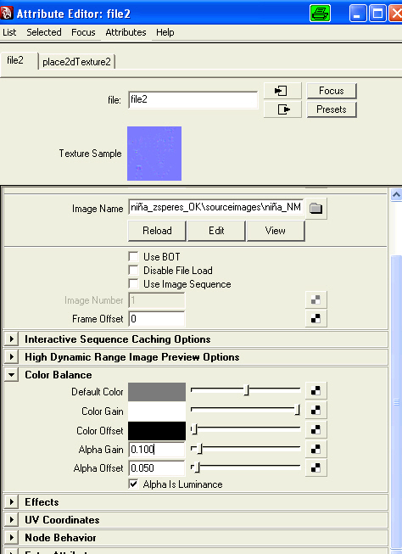Click the Color Offset slider handle

pos(195,429)
